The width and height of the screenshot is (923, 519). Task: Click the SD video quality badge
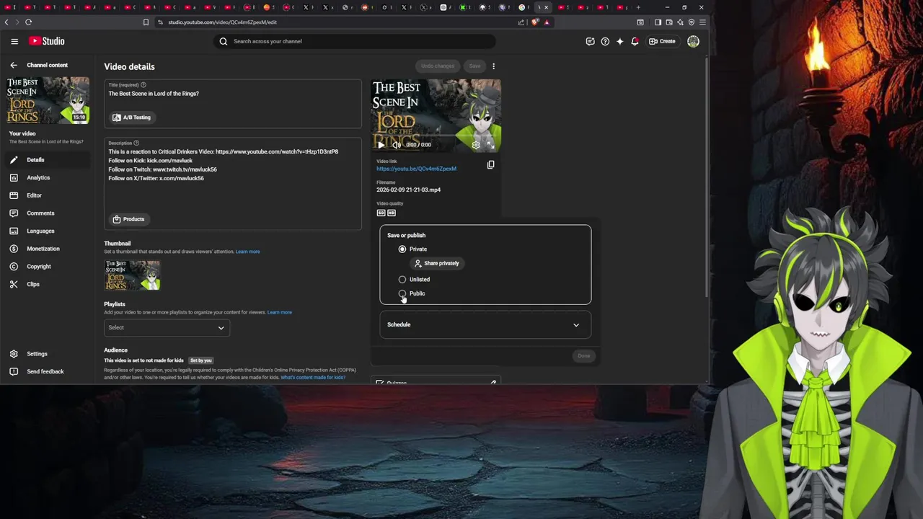tap(381, 213)
